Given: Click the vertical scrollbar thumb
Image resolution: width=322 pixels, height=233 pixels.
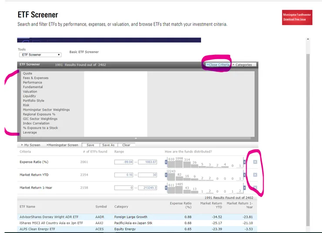Looking at the screenshot, I should tap(308, 140).
